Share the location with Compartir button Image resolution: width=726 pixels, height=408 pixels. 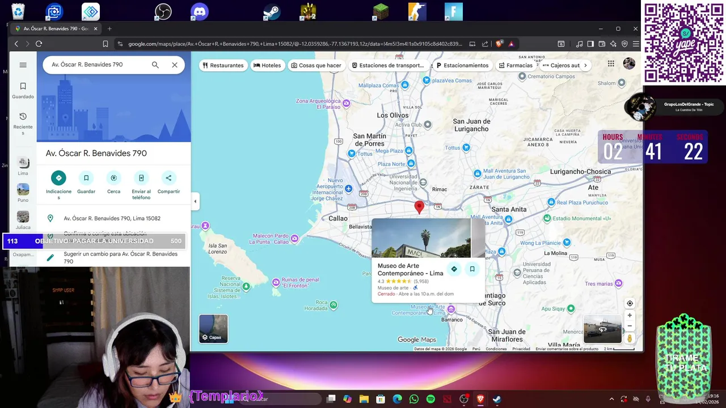pos(168,183)
